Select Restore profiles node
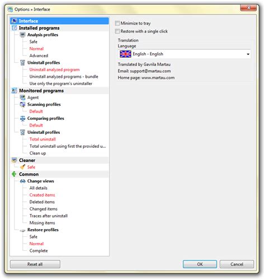This screenshot has height=280, width=265. click(43, 230)
